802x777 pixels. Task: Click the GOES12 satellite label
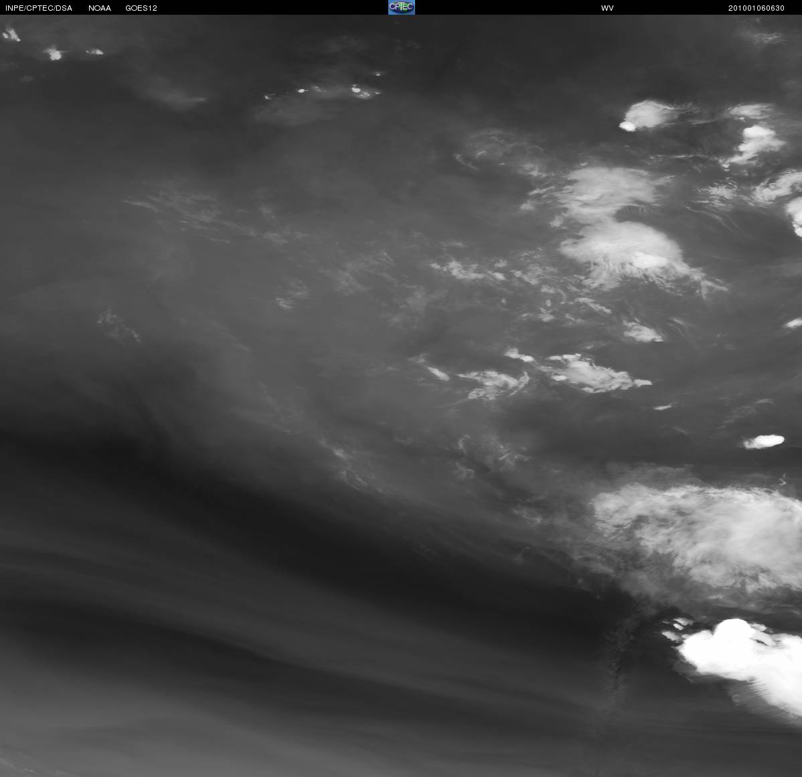click(141, 8)
